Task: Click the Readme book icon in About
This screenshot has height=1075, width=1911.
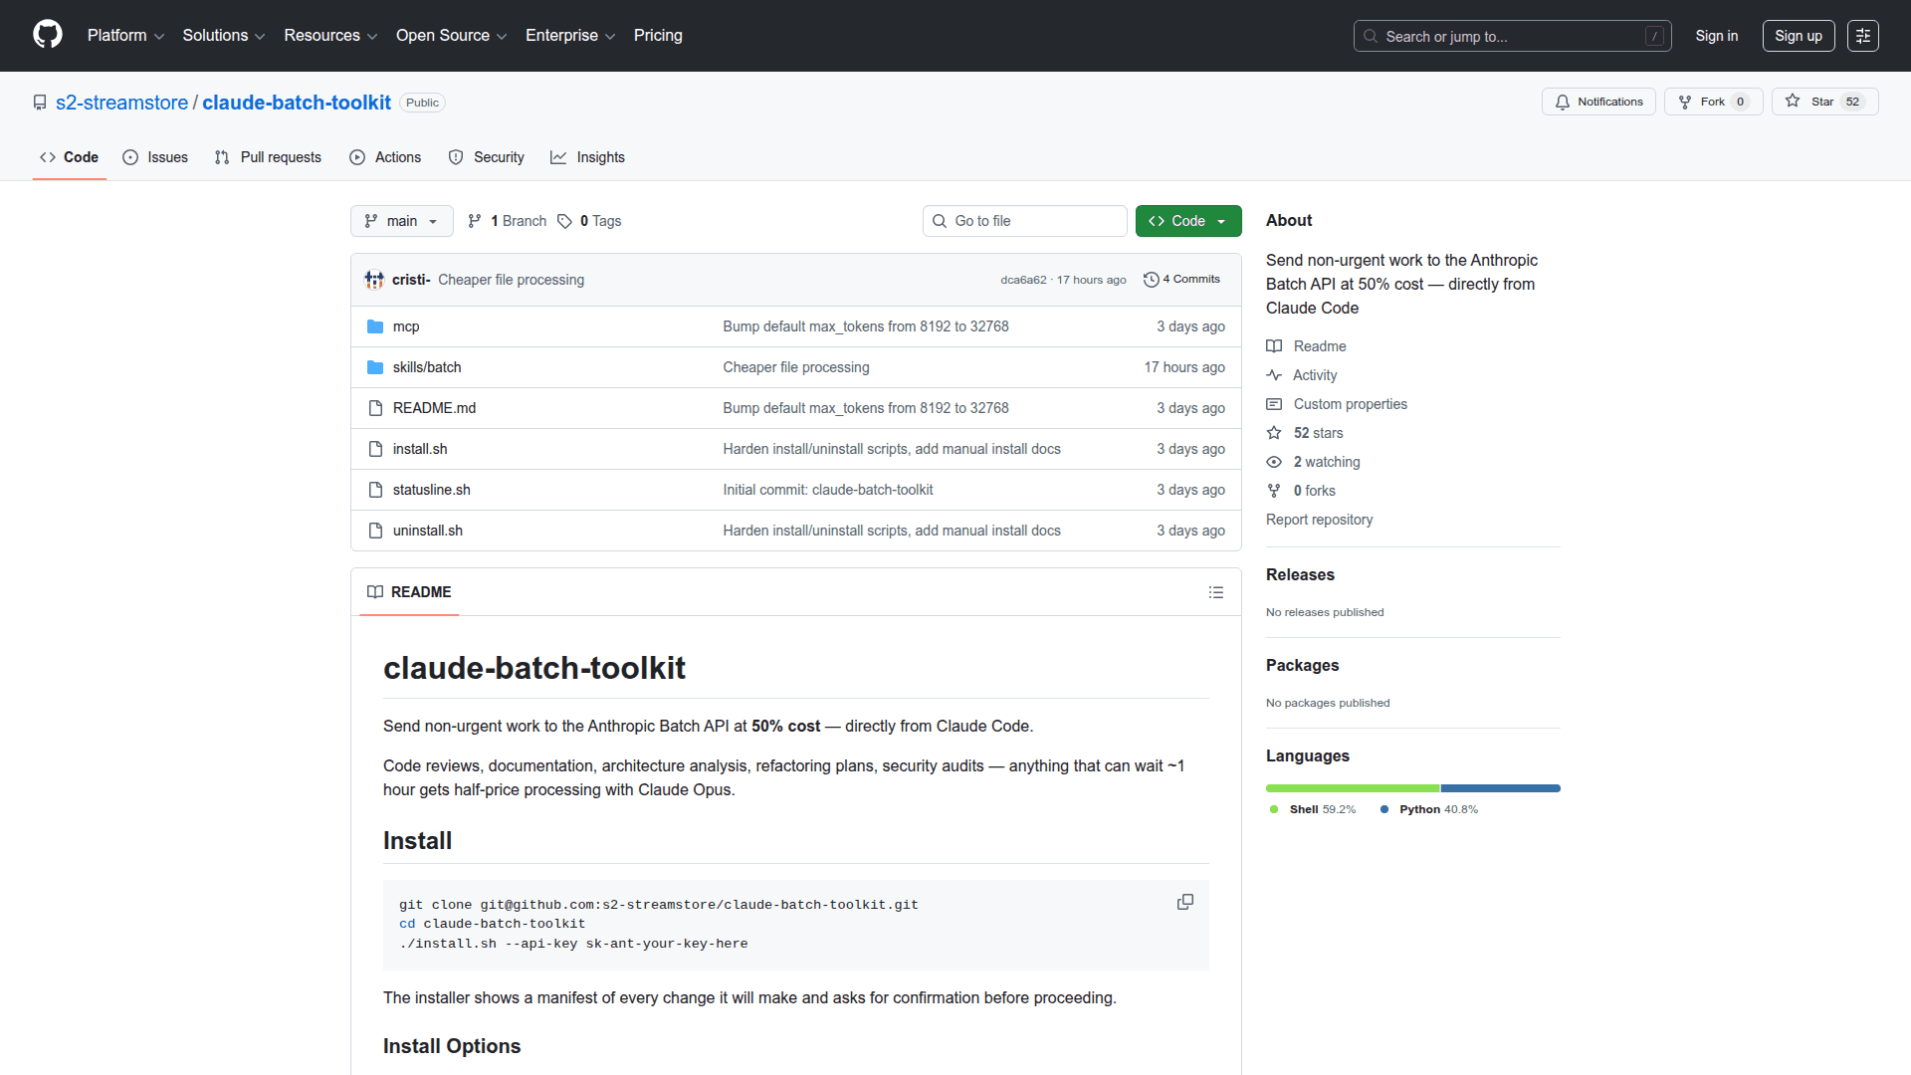Action: (1274, 345)
